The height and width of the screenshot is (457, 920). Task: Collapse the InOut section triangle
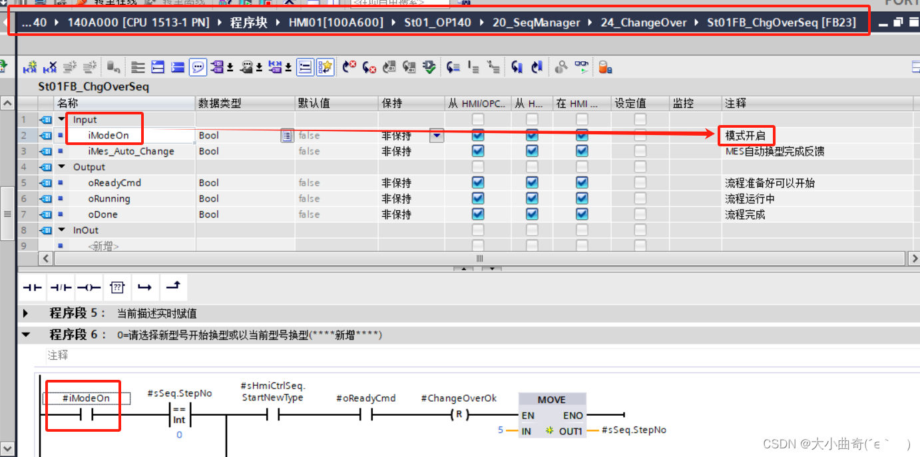click(62, 230)
